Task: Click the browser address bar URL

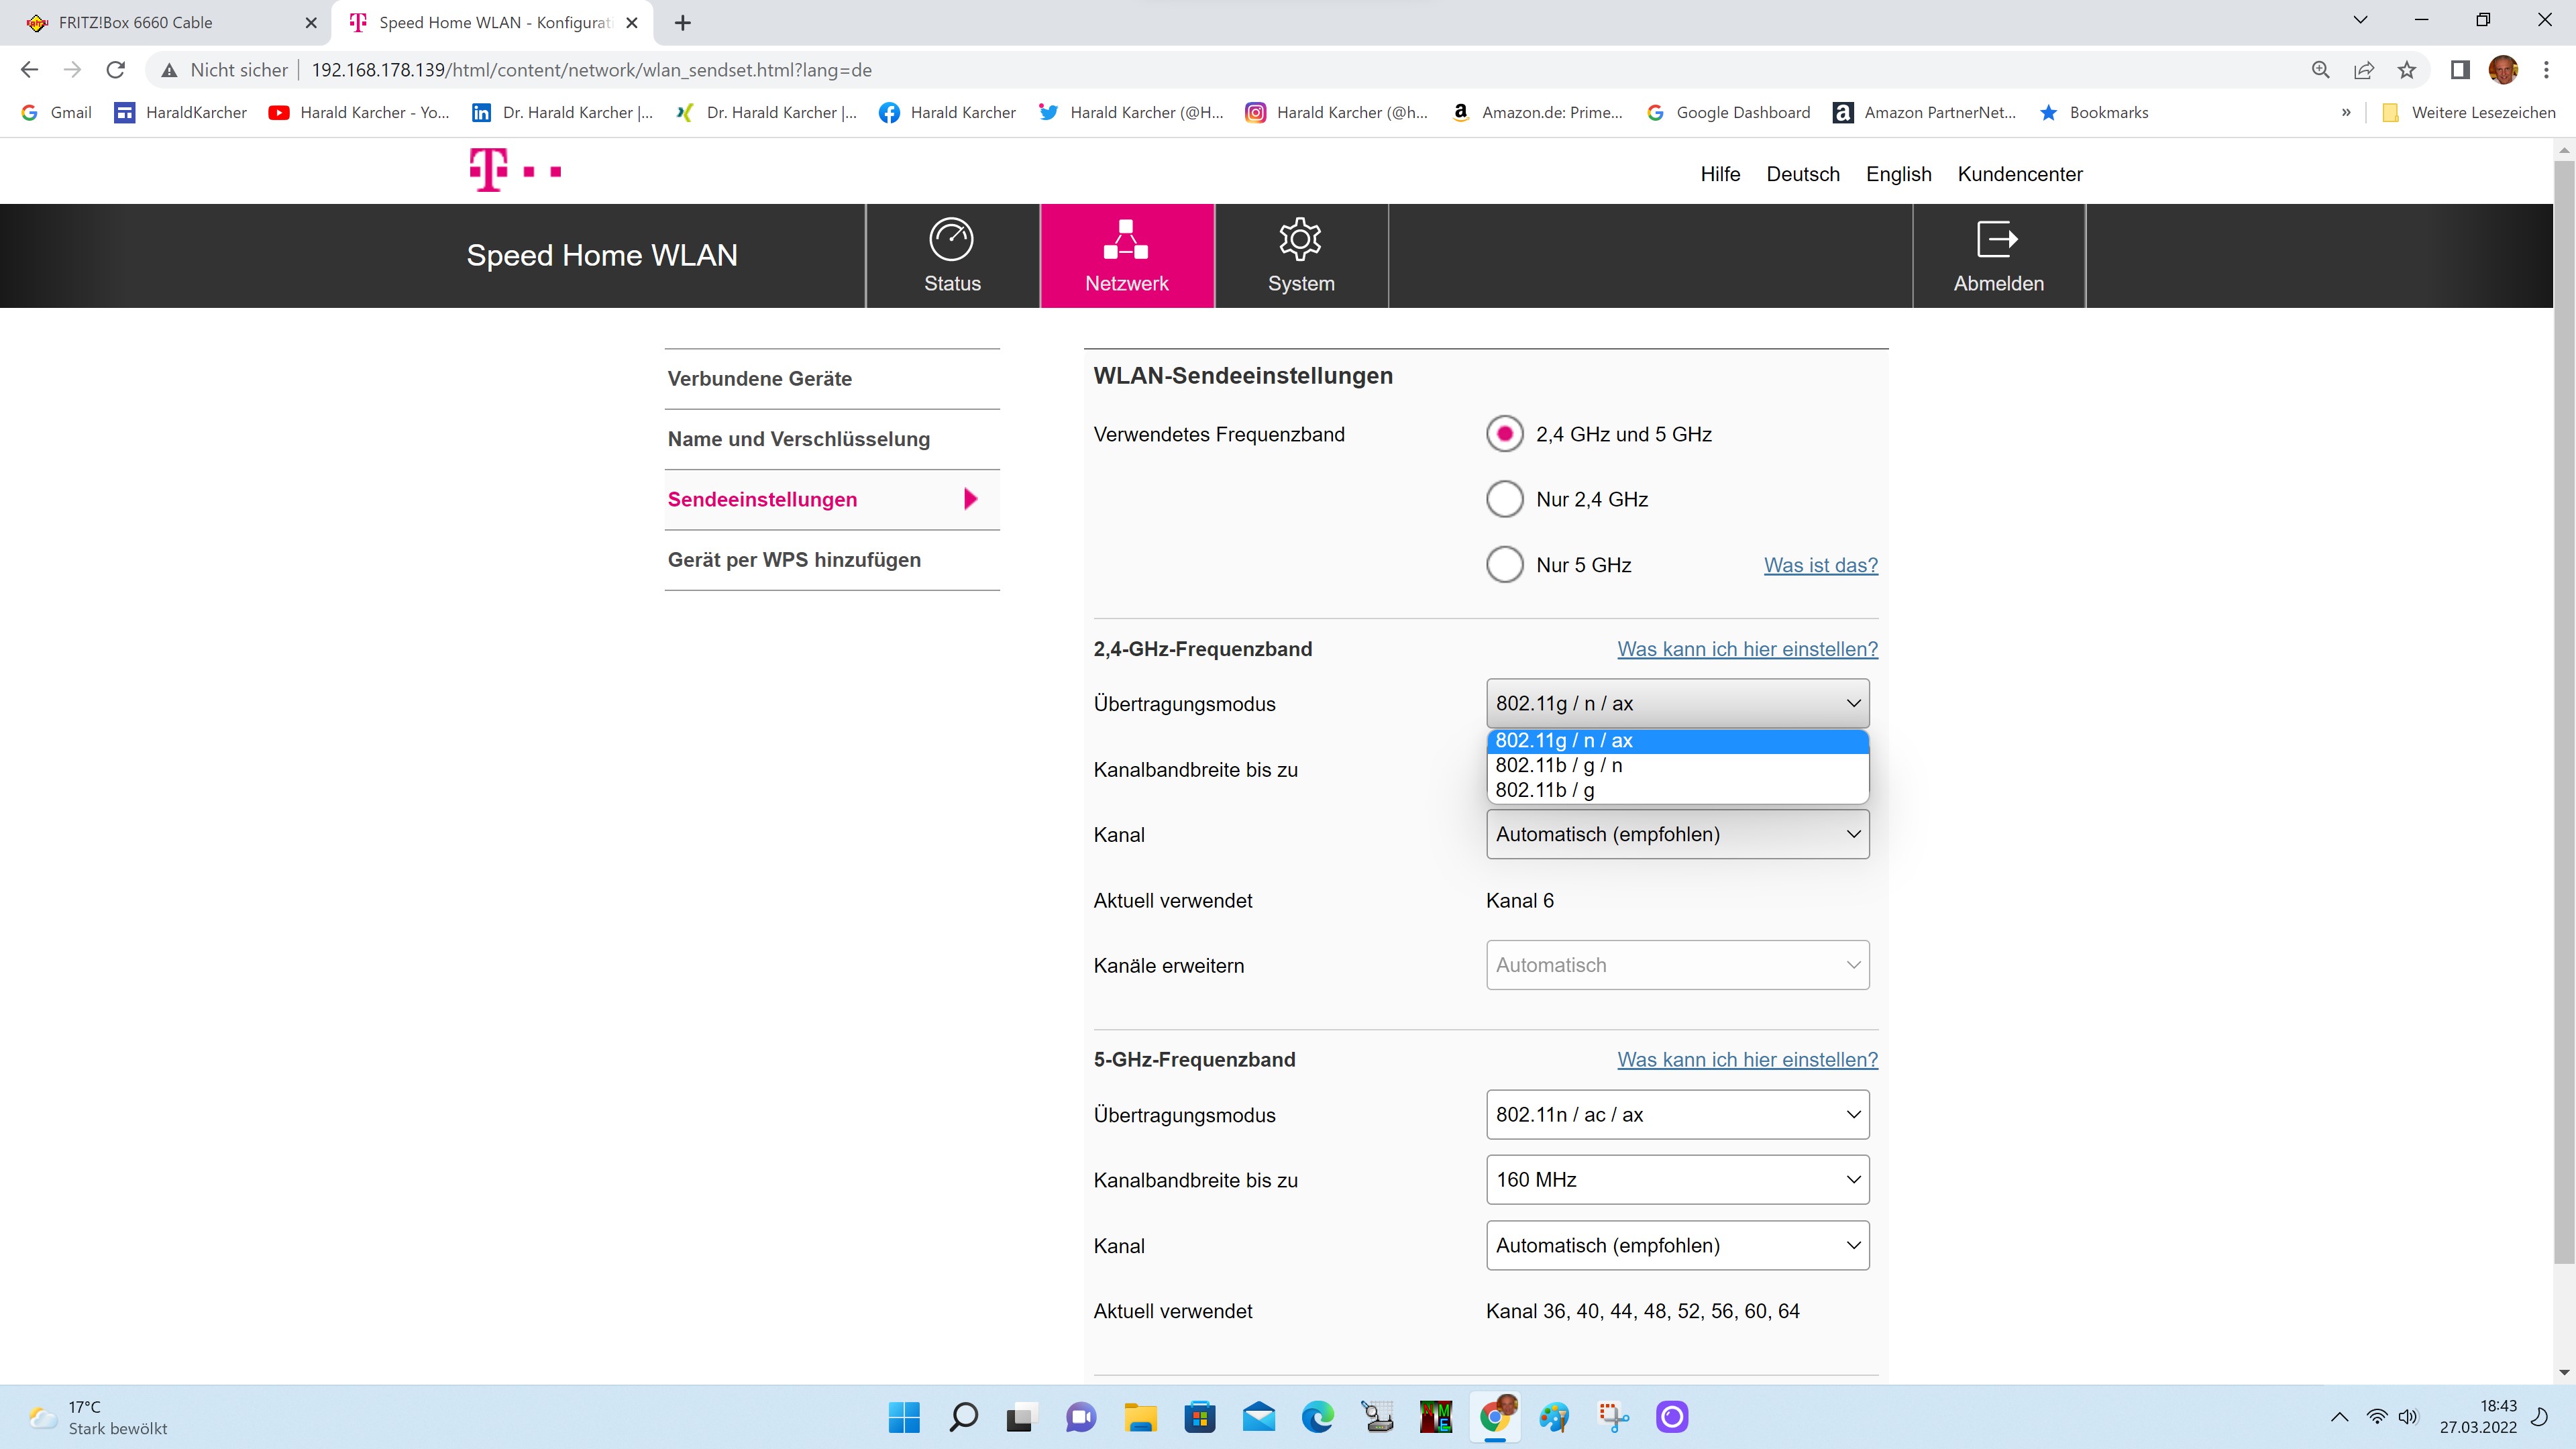Action: click(592, 70)
